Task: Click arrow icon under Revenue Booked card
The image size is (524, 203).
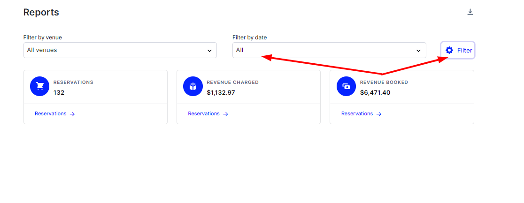Action: [379, 114]
